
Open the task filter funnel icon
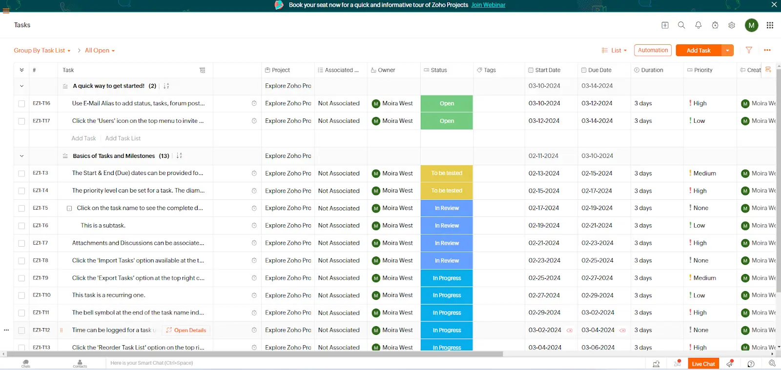pos(749,50)
